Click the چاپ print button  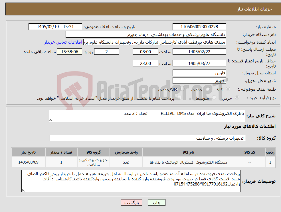[x=156, y=203]
